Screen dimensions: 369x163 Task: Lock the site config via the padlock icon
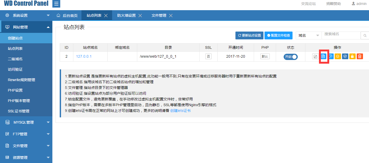pyautogui.click(x=352, y=56)
